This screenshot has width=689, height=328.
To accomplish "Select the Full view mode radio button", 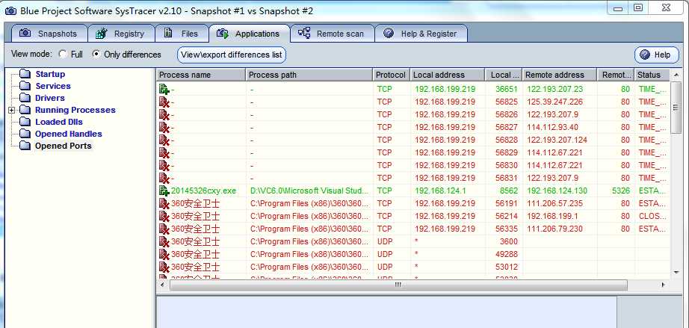I will point(63,55).
